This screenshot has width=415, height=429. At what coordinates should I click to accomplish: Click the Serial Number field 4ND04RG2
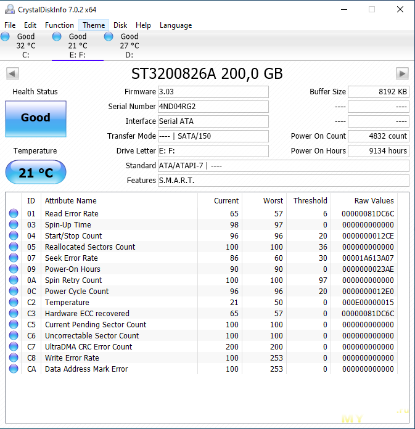(x=213, y=107)
